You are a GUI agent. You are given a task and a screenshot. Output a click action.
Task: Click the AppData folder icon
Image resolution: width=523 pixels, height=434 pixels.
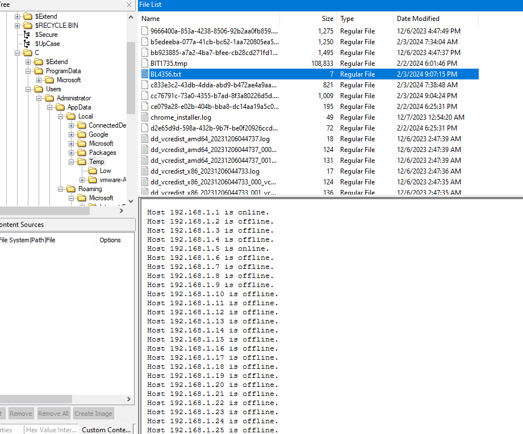(x=60, y=107)
